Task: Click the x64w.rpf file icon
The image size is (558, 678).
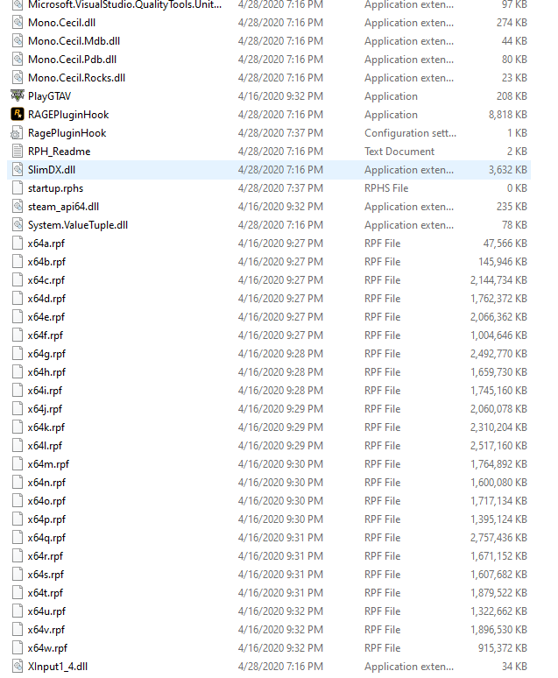Action: tap(18, 647)
